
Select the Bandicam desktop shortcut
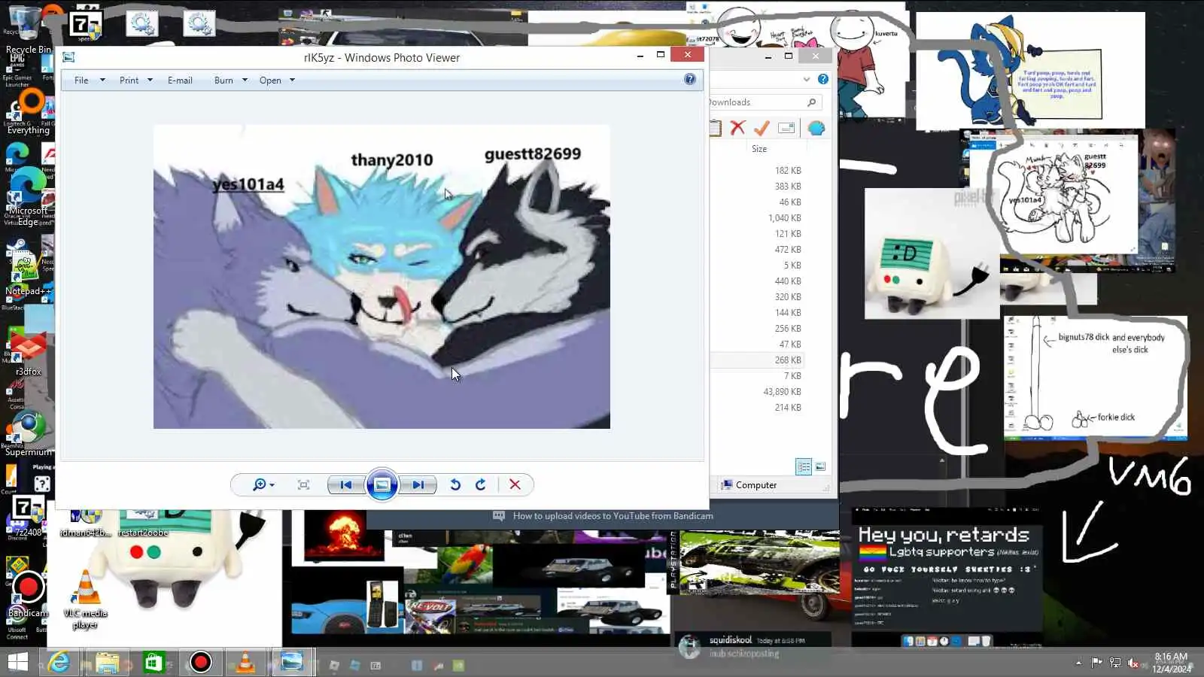(28, 595)
